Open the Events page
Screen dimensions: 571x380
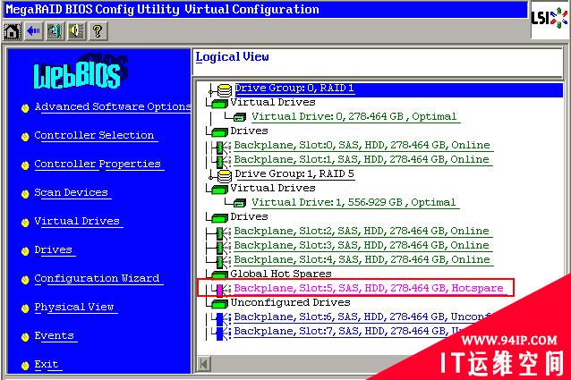[x=55, y=335]
